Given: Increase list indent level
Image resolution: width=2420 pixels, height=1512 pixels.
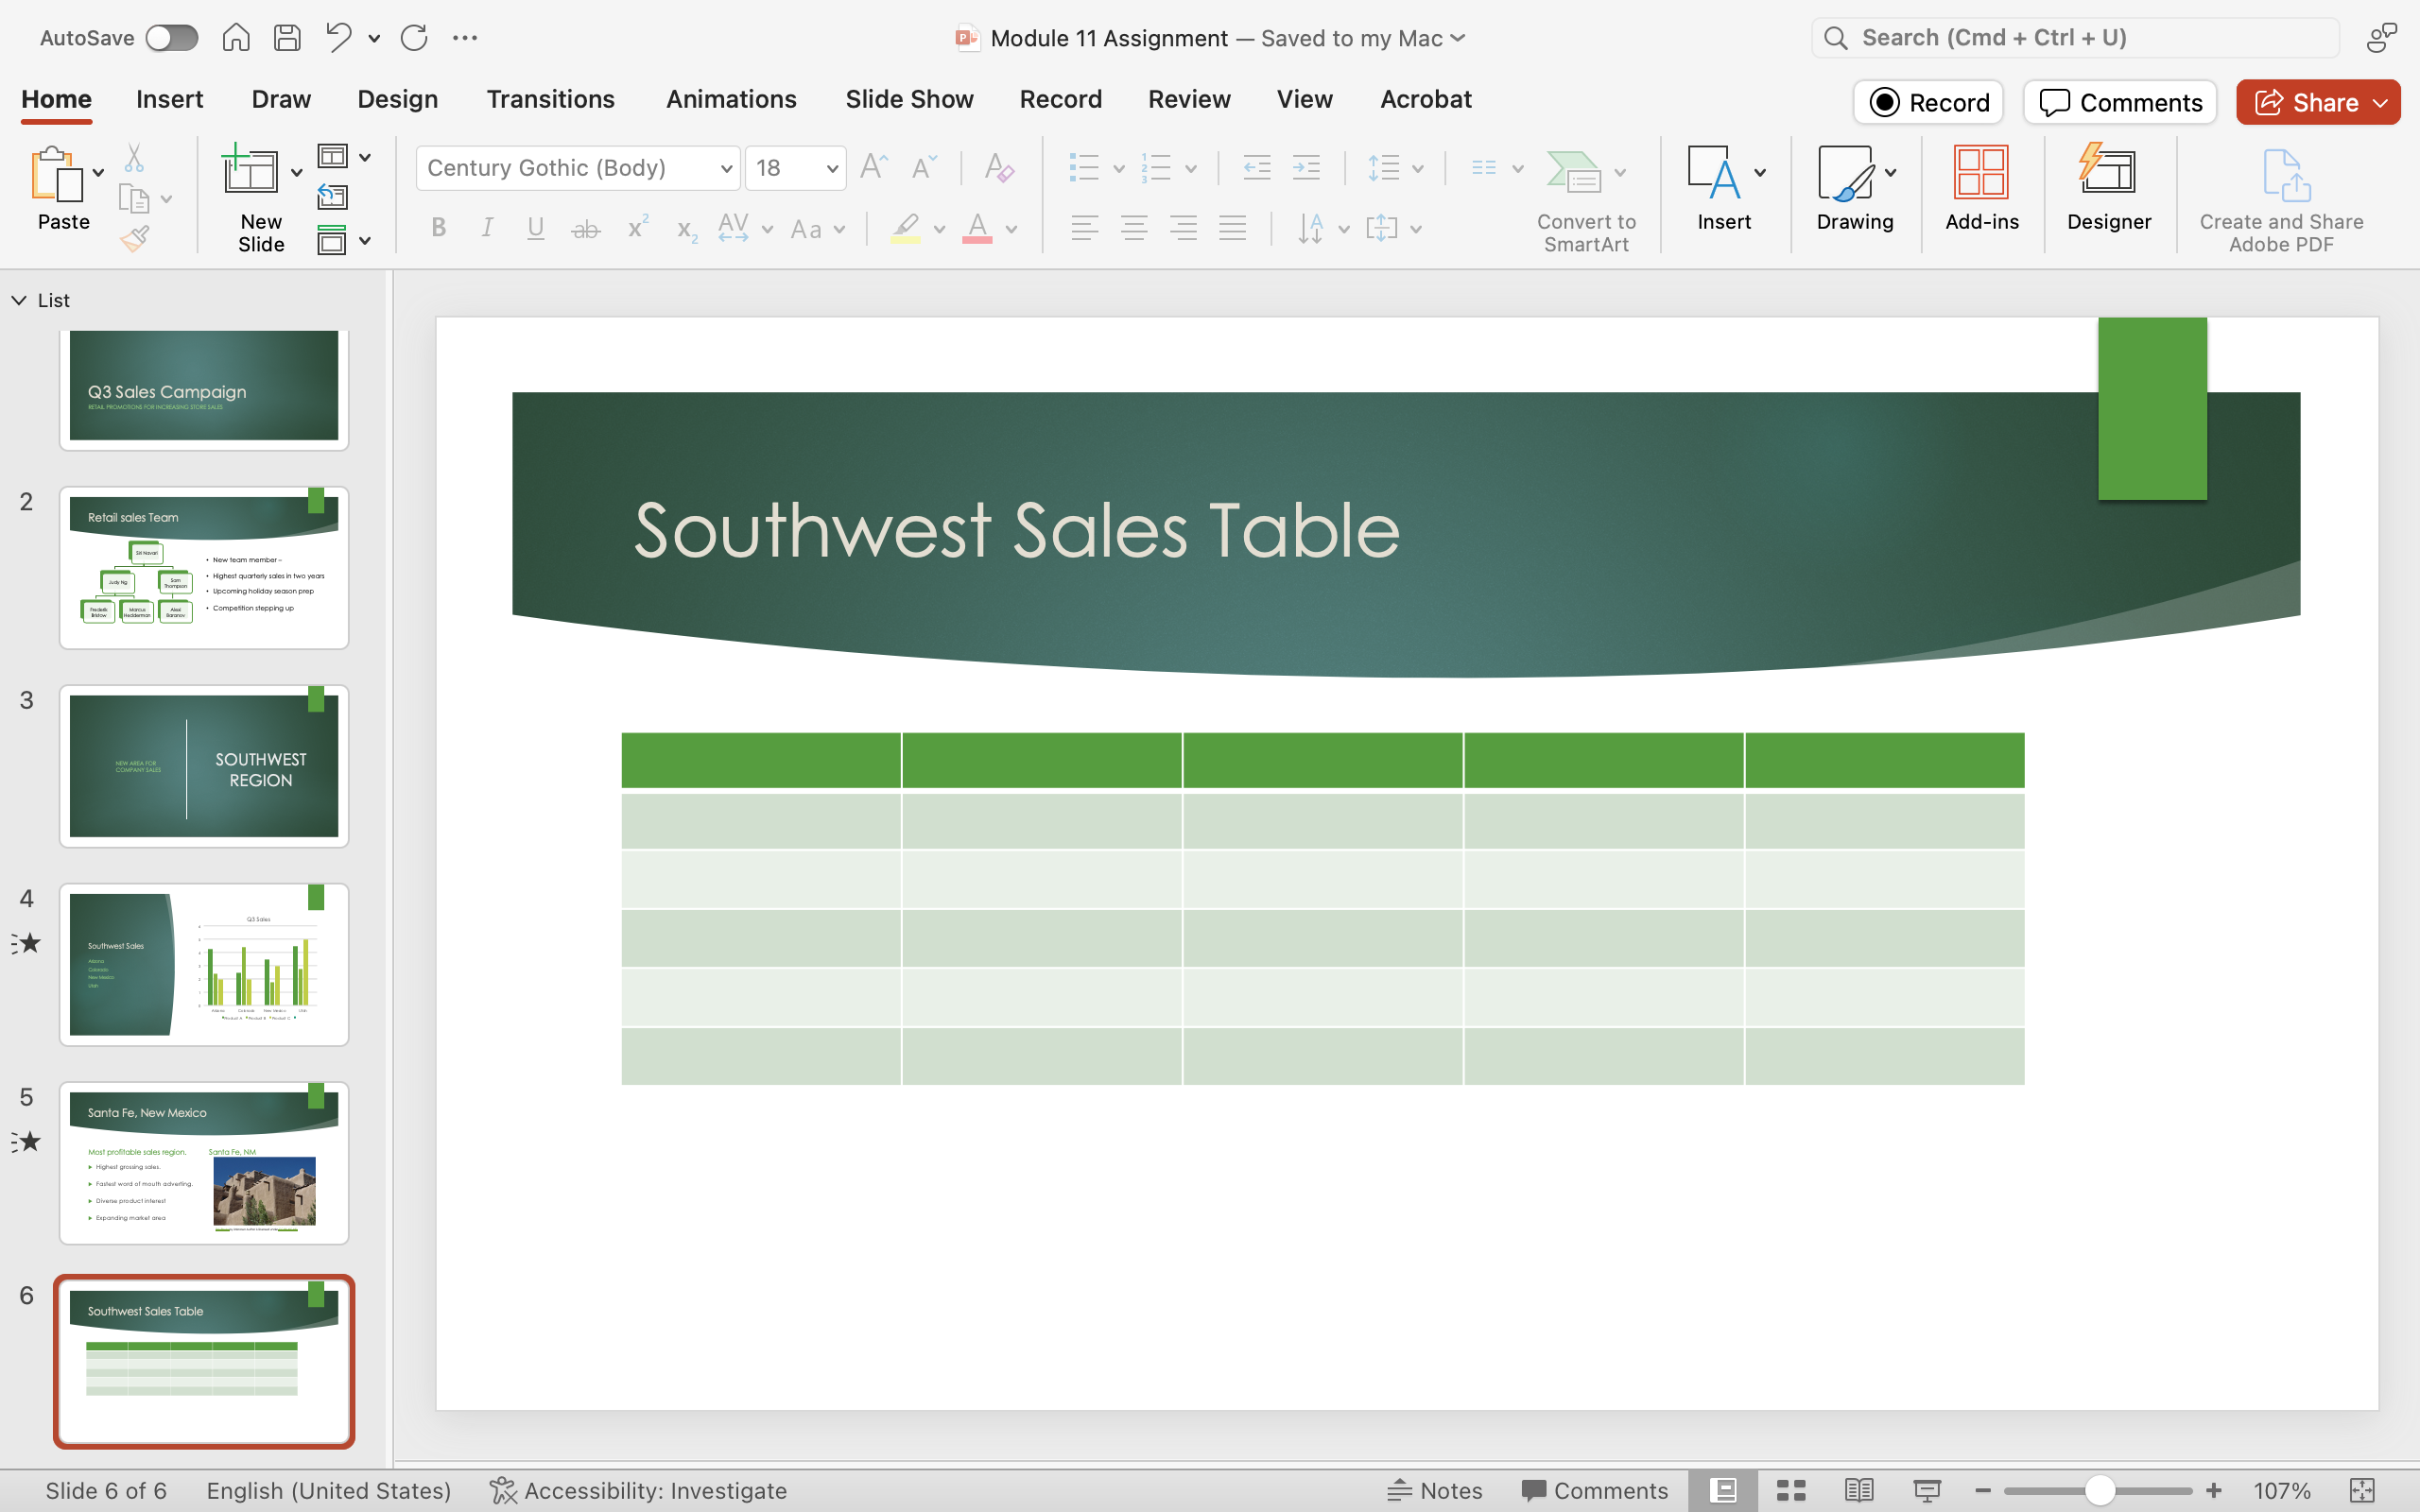Looking at the screenshot, I should point(1306,167).
